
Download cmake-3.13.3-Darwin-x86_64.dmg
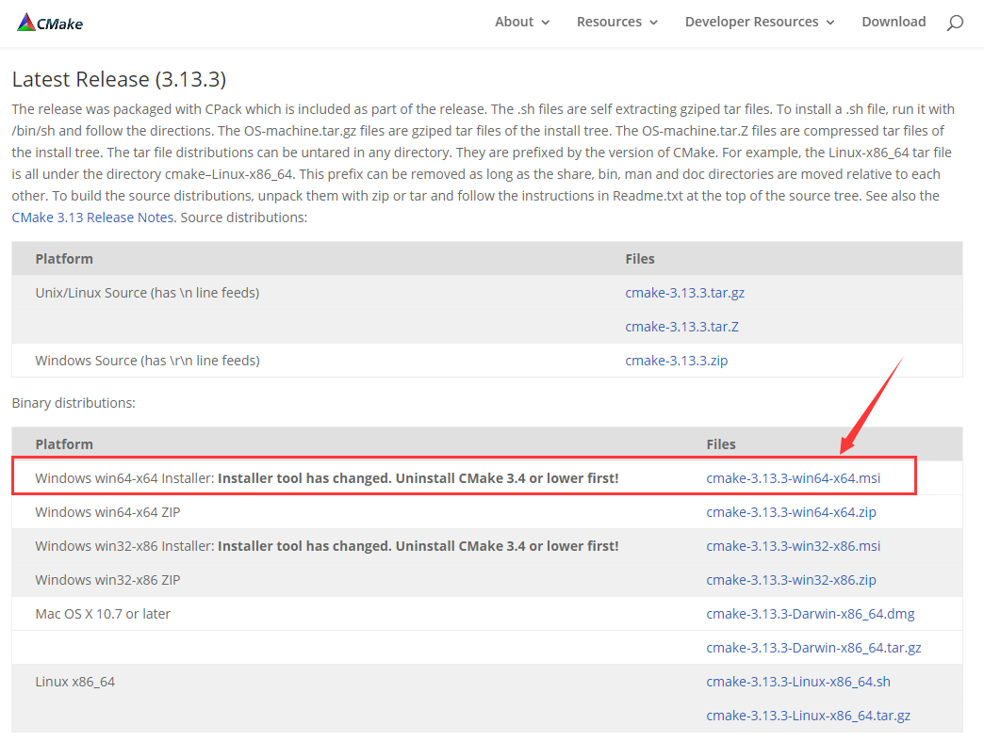tap(811, 614)
